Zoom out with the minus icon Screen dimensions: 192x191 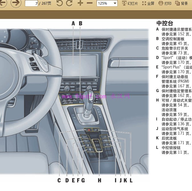(90, 3)
